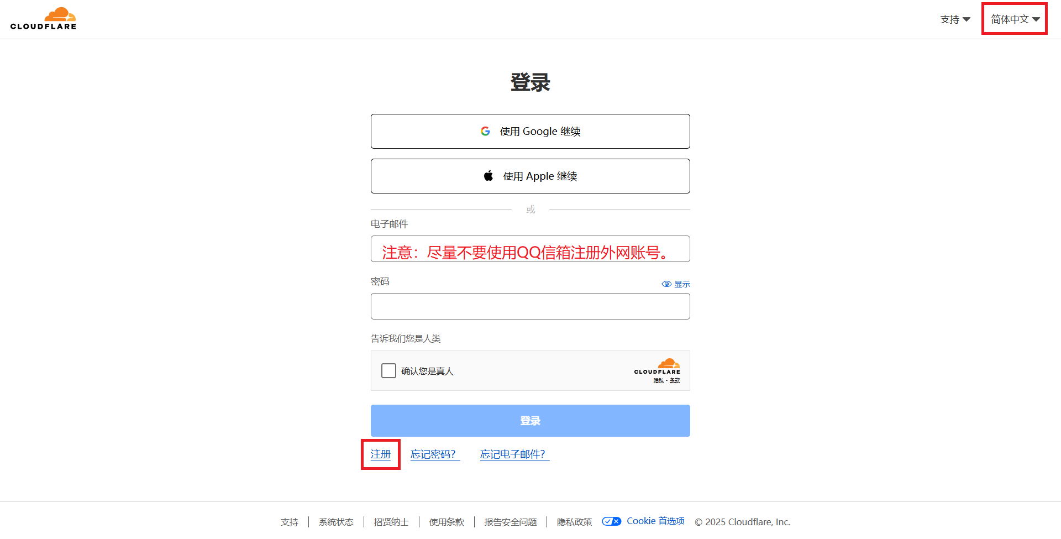Click the blue 登录 submit button
The width and height of the screenshot is (1061, 539).
[x=530, y=421]
